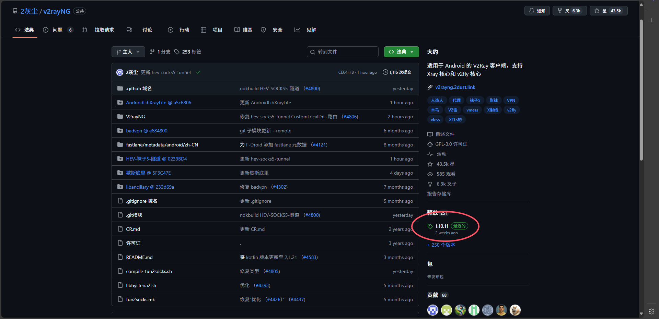Open the badvpn @ e684800 submodule

[x=147, y=131]
